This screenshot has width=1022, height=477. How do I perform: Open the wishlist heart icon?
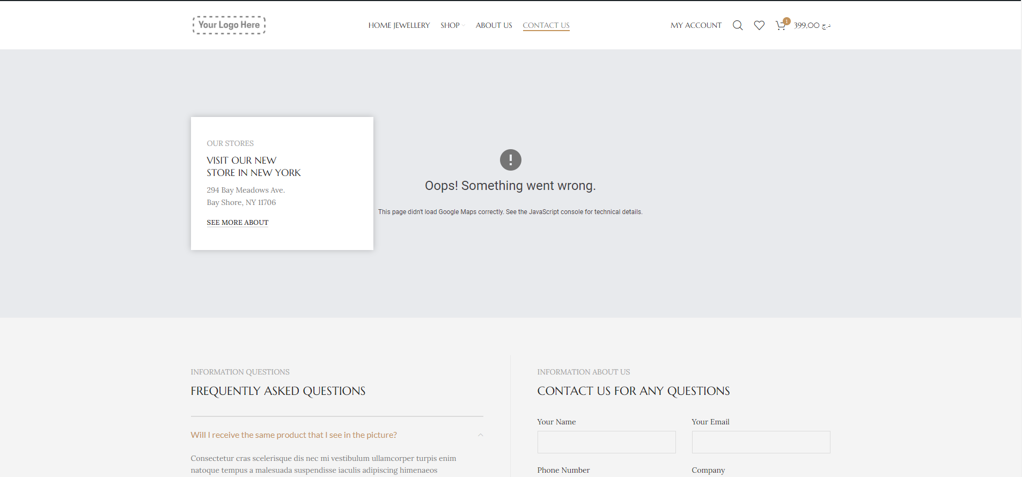pyautogui.click(x=759, y=25)
